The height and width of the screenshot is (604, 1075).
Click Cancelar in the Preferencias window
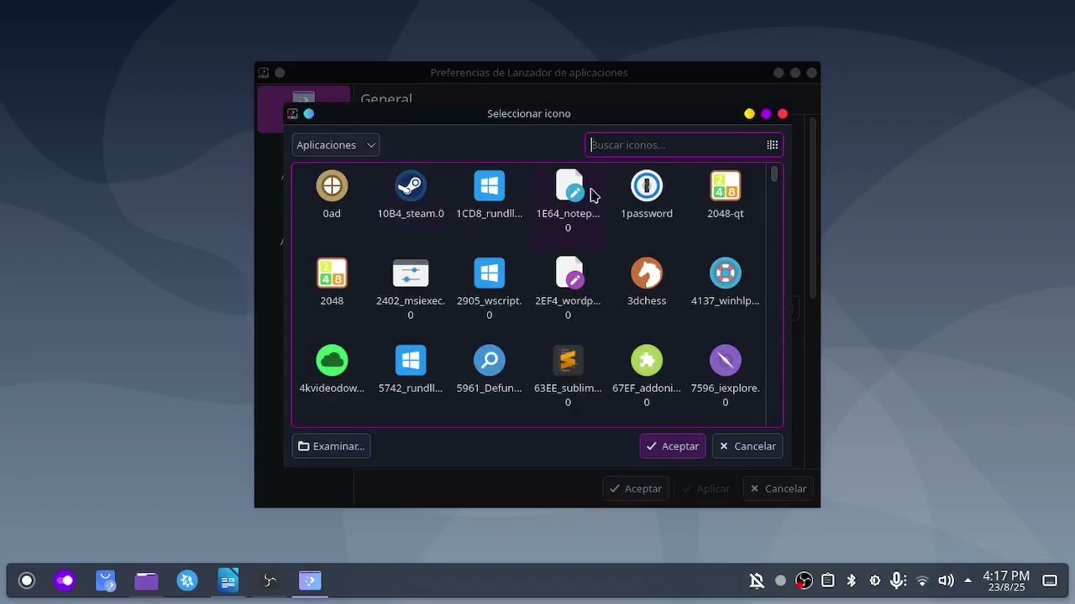pos(779,488)
